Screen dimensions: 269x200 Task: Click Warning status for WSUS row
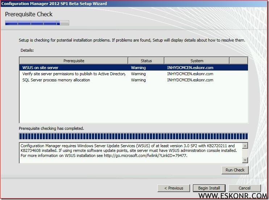[138, 68]
